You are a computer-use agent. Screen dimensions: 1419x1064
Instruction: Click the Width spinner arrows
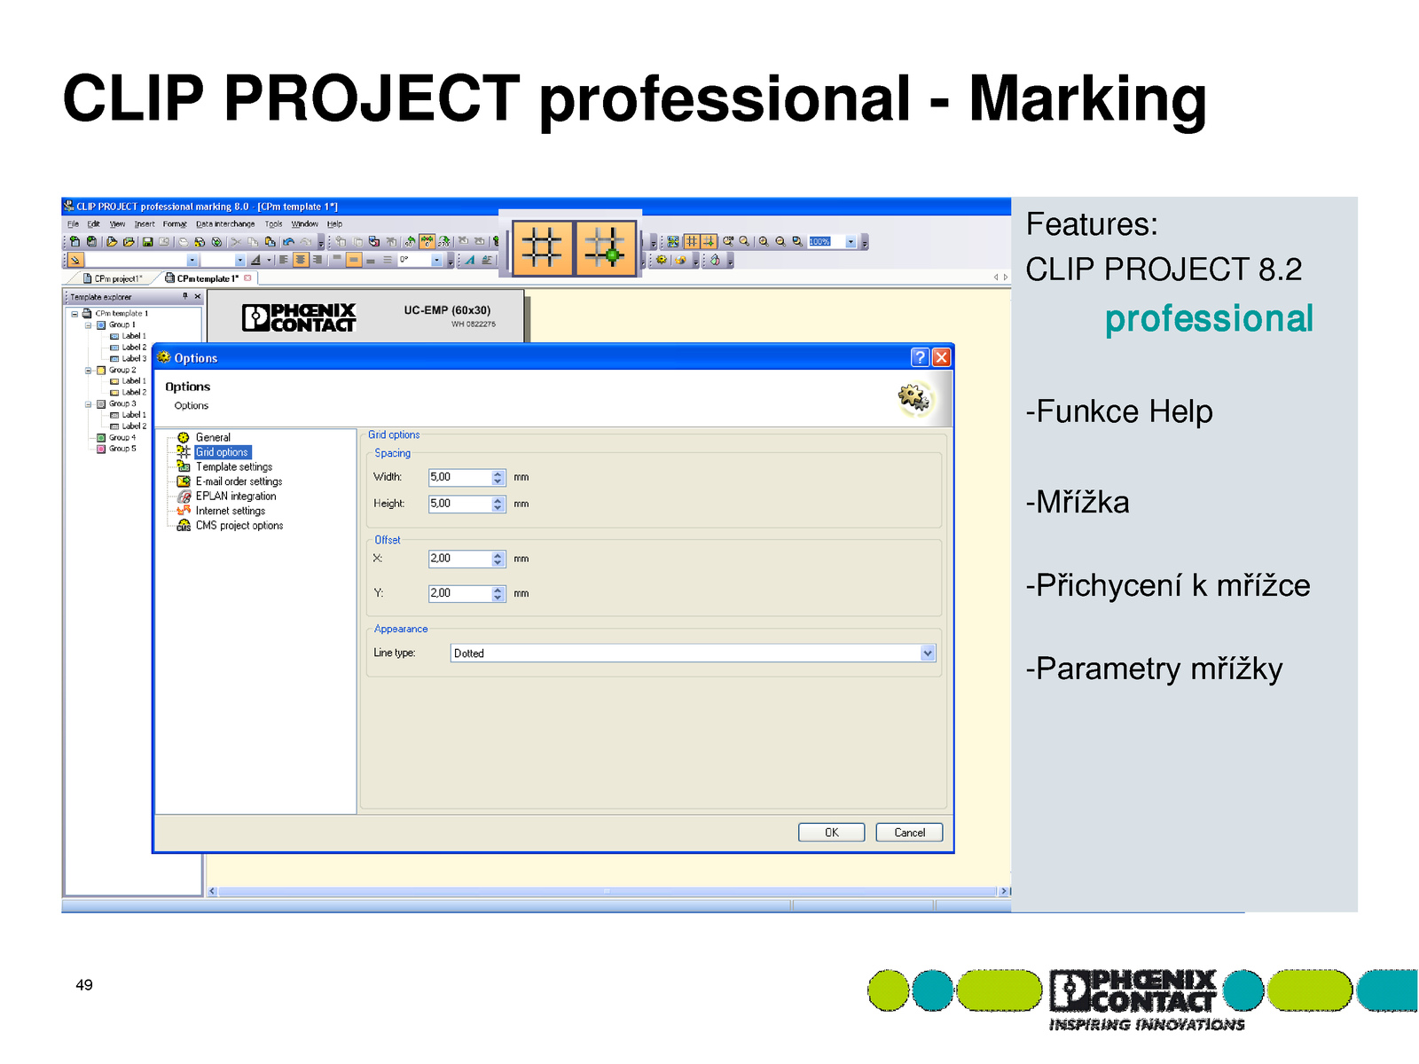498,477
